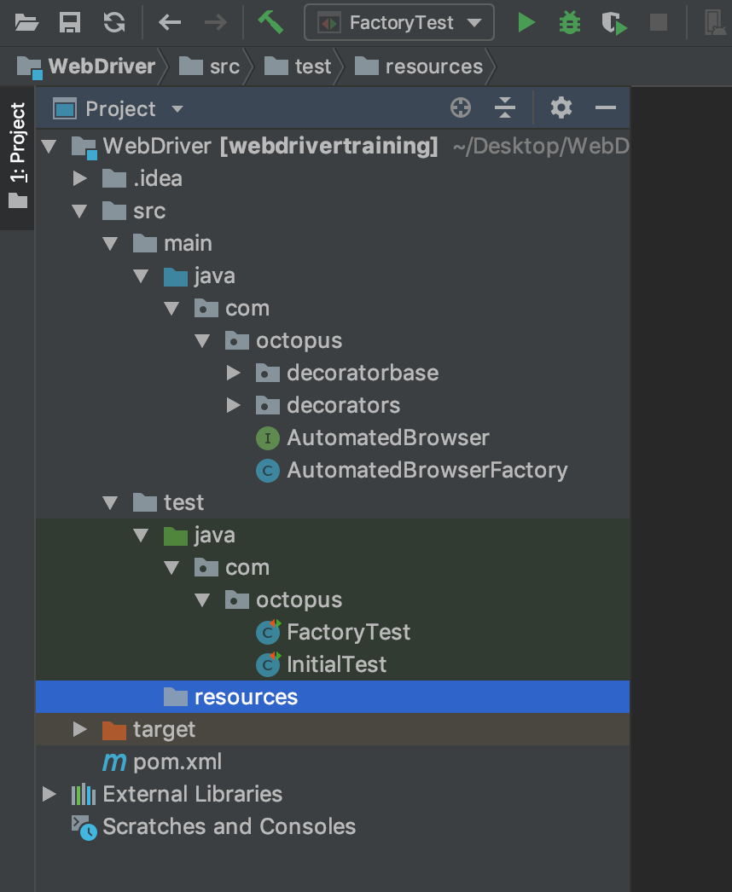Viewport: 732px width, 892px height.
Task: Hide the Project panel with minus icon
Action: point(606,108)
